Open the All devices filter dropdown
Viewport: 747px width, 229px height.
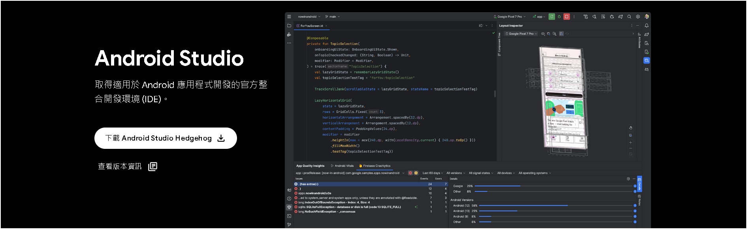506,173
